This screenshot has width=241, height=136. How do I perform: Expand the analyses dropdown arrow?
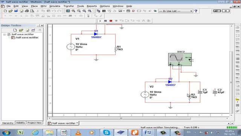tap(124, 11)
